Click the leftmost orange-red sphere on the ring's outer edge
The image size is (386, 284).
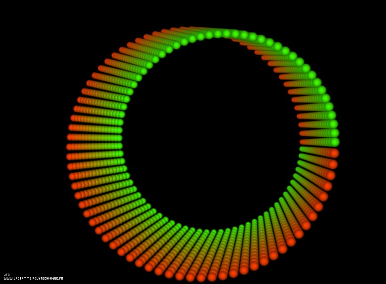coord(71,147)
